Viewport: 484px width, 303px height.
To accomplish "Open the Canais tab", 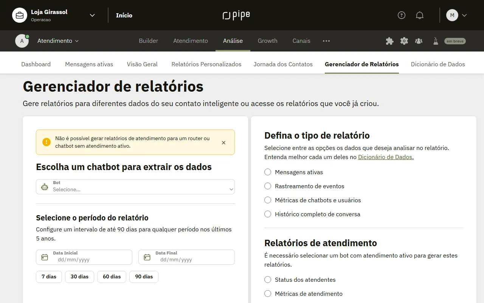I will (x=301, y=41).
